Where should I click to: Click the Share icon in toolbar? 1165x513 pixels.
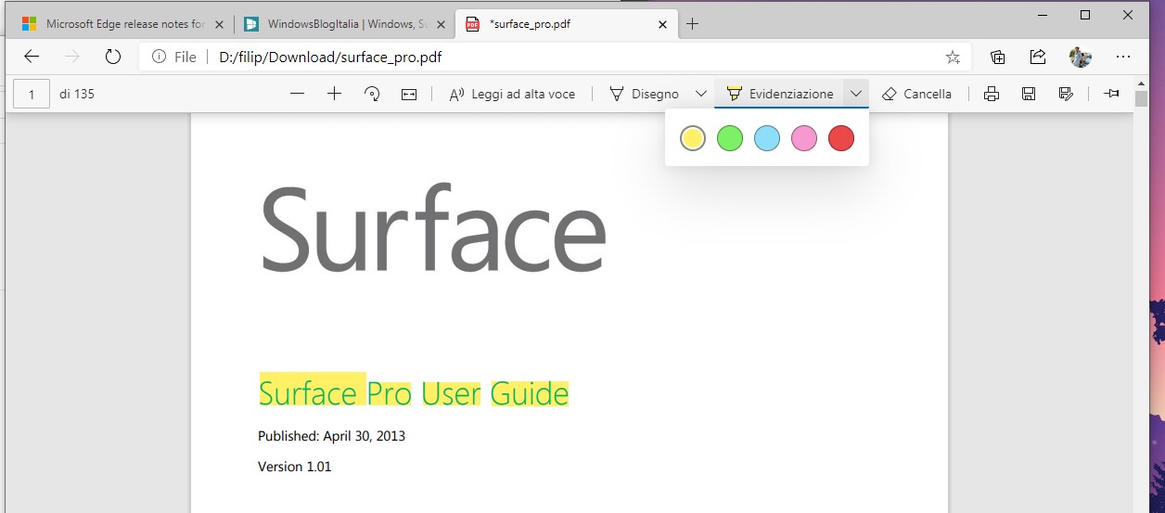(x=1039, y=57)
